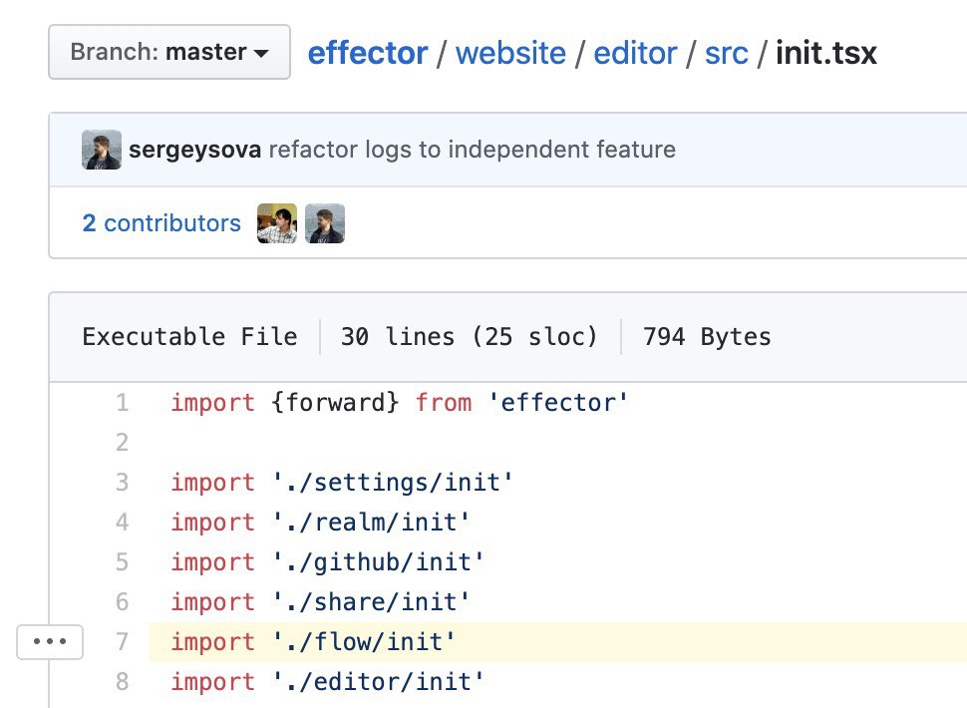
Task: Open the Branch: master dropdown
Action: point(169,52)
